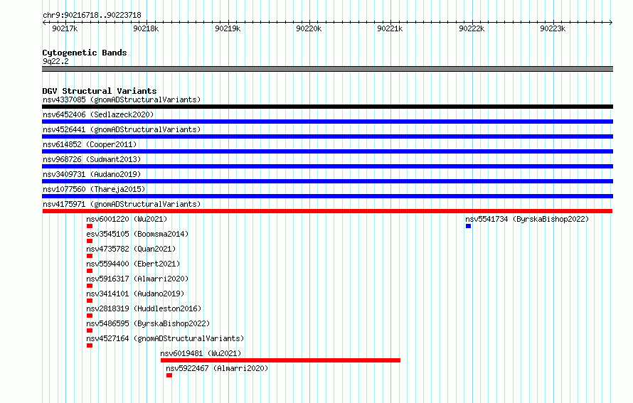
Task: Click red marker beneath nsv5594400 Ebert2021
Action: (90, 271)
